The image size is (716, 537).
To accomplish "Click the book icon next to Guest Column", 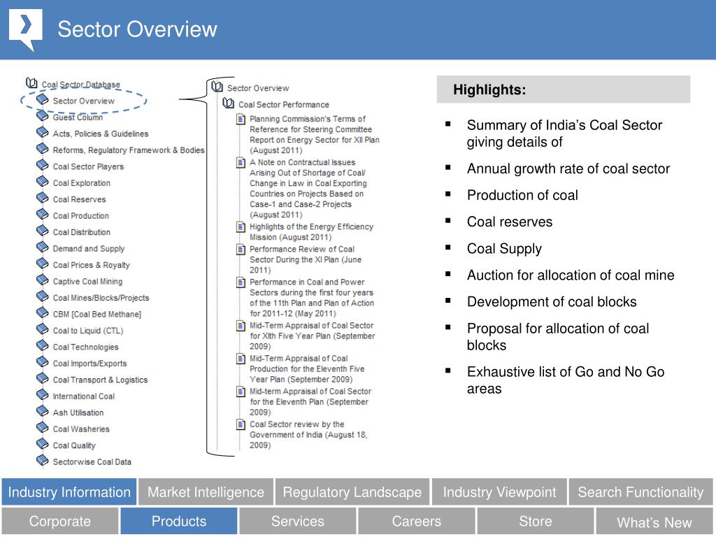I will pos(43,116).
